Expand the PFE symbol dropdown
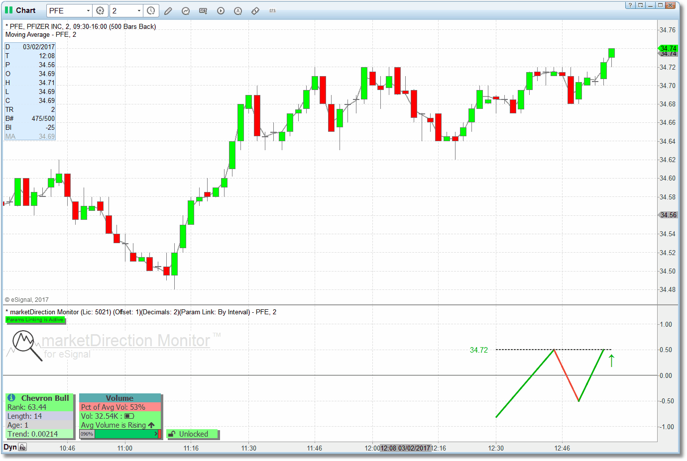The height and width of the screenshot is (461, 687). click(88, 10)
